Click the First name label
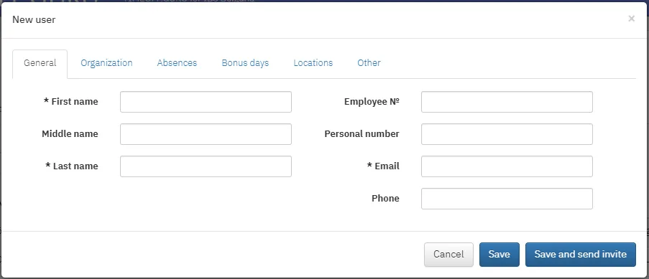This screenshot has height=279, width=649. (x=70, y=102)
